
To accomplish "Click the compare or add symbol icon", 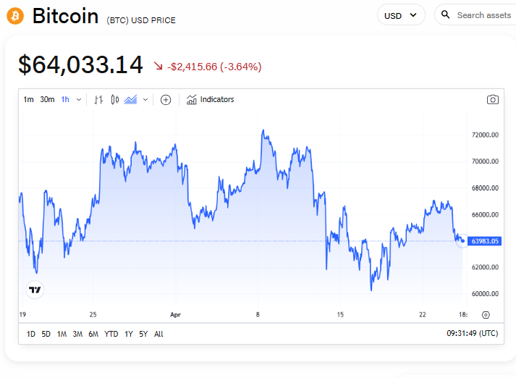I will coord(166,100).
